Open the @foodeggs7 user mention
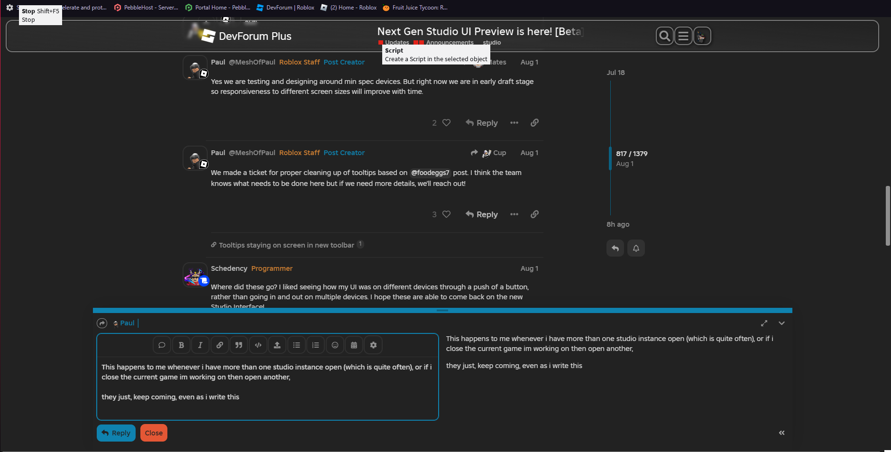This screenshot has height=452, width=891. [x=431, y=173]
